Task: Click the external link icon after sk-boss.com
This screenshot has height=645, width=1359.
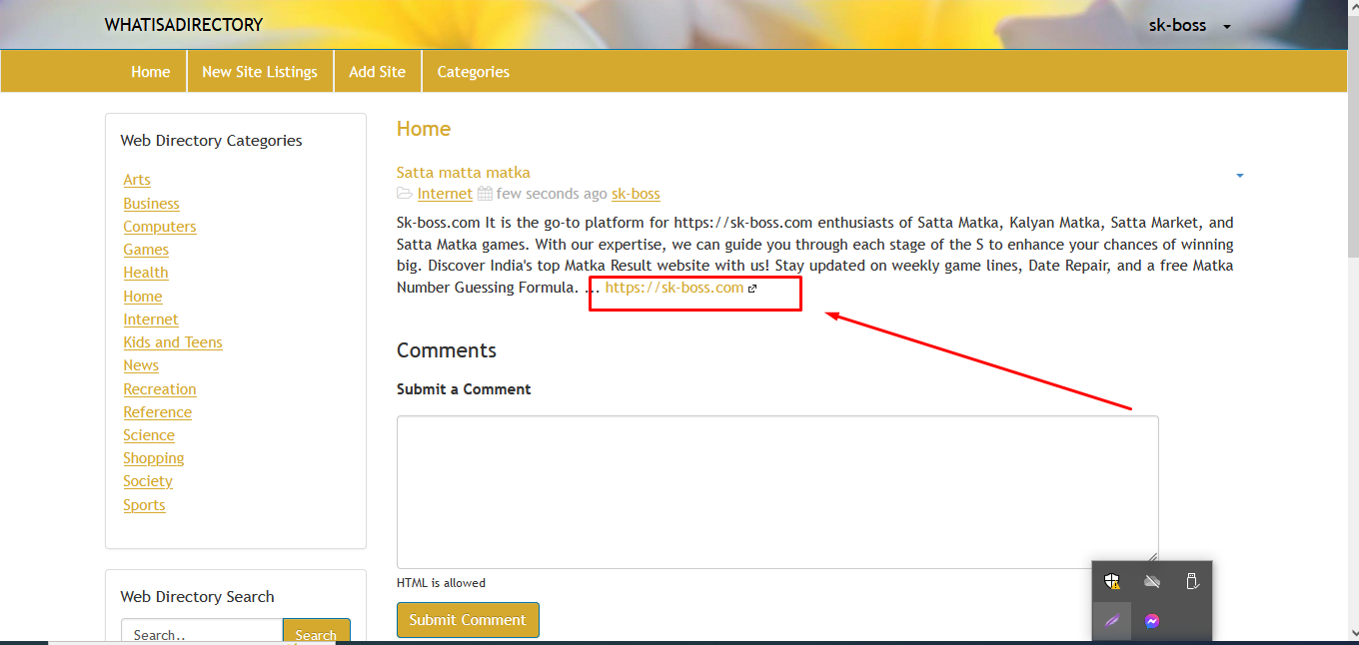Action: [752, 289]
